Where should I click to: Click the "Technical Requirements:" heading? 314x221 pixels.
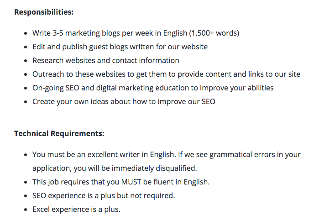[x=59, y=133]
